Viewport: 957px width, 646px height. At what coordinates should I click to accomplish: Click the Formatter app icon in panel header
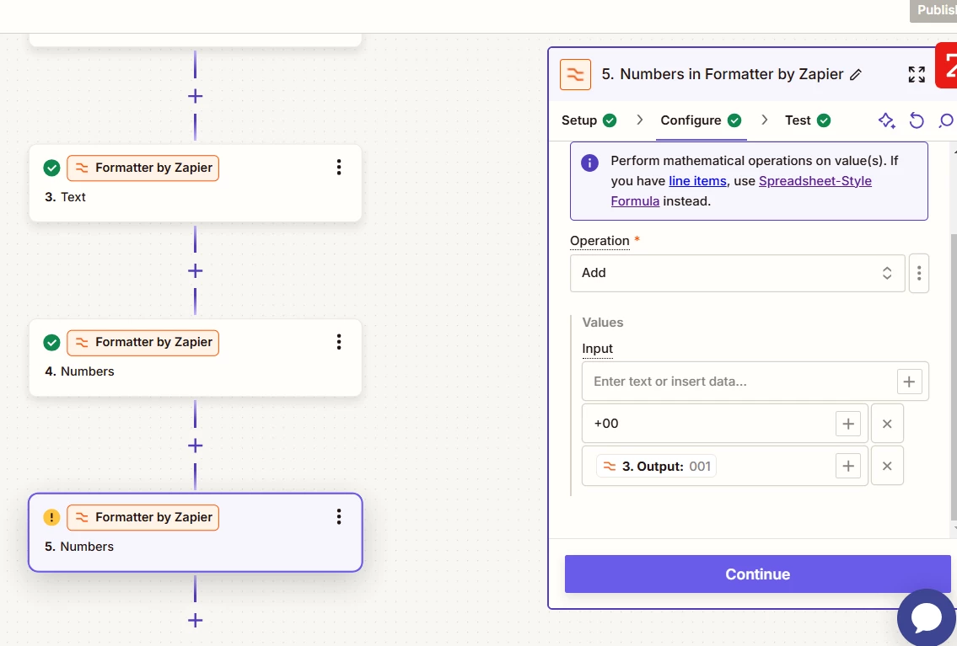[575, 74]
